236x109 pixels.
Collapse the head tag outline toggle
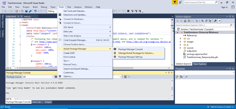[20, 25]
